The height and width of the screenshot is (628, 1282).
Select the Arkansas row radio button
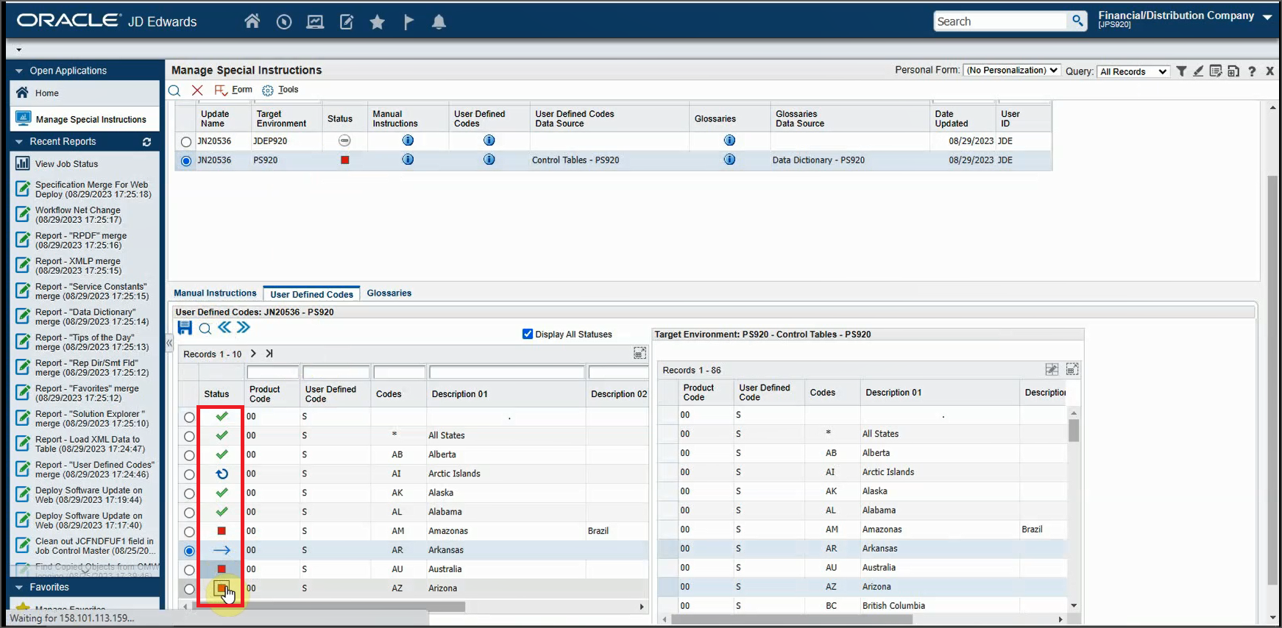pos(189,551)
